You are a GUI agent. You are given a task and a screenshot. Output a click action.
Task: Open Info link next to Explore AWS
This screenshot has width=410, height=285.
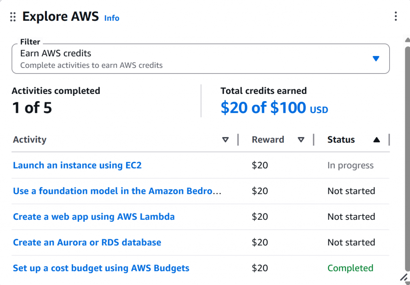tap(112, 18)
